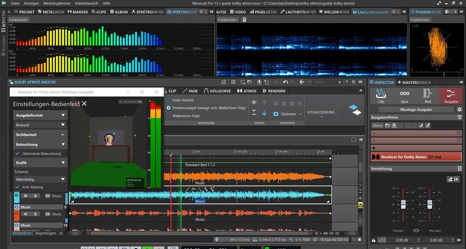The height and width of the screenshot is (249, 466).
Task: Click the waveform visualisation icon
Action: coord(355,110)
